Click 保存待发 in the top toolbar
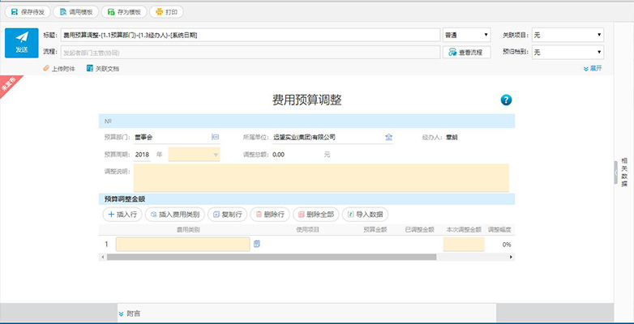This screenshot has width=634, height=324. 28,12
